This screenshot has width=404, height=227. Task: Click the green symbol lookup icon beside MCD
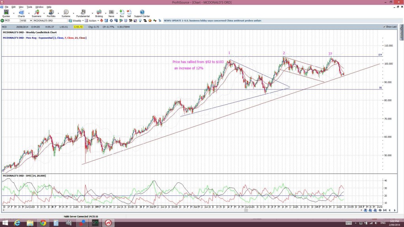(2, 20)
